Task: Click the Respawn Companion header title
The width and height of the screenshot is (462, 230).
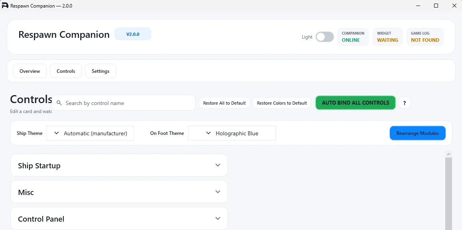Action: [64, 34]
